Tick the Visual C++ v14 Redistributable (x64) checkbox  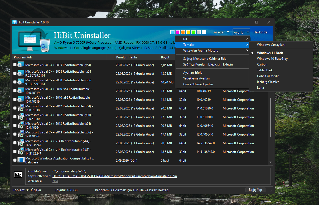[15, 143]
